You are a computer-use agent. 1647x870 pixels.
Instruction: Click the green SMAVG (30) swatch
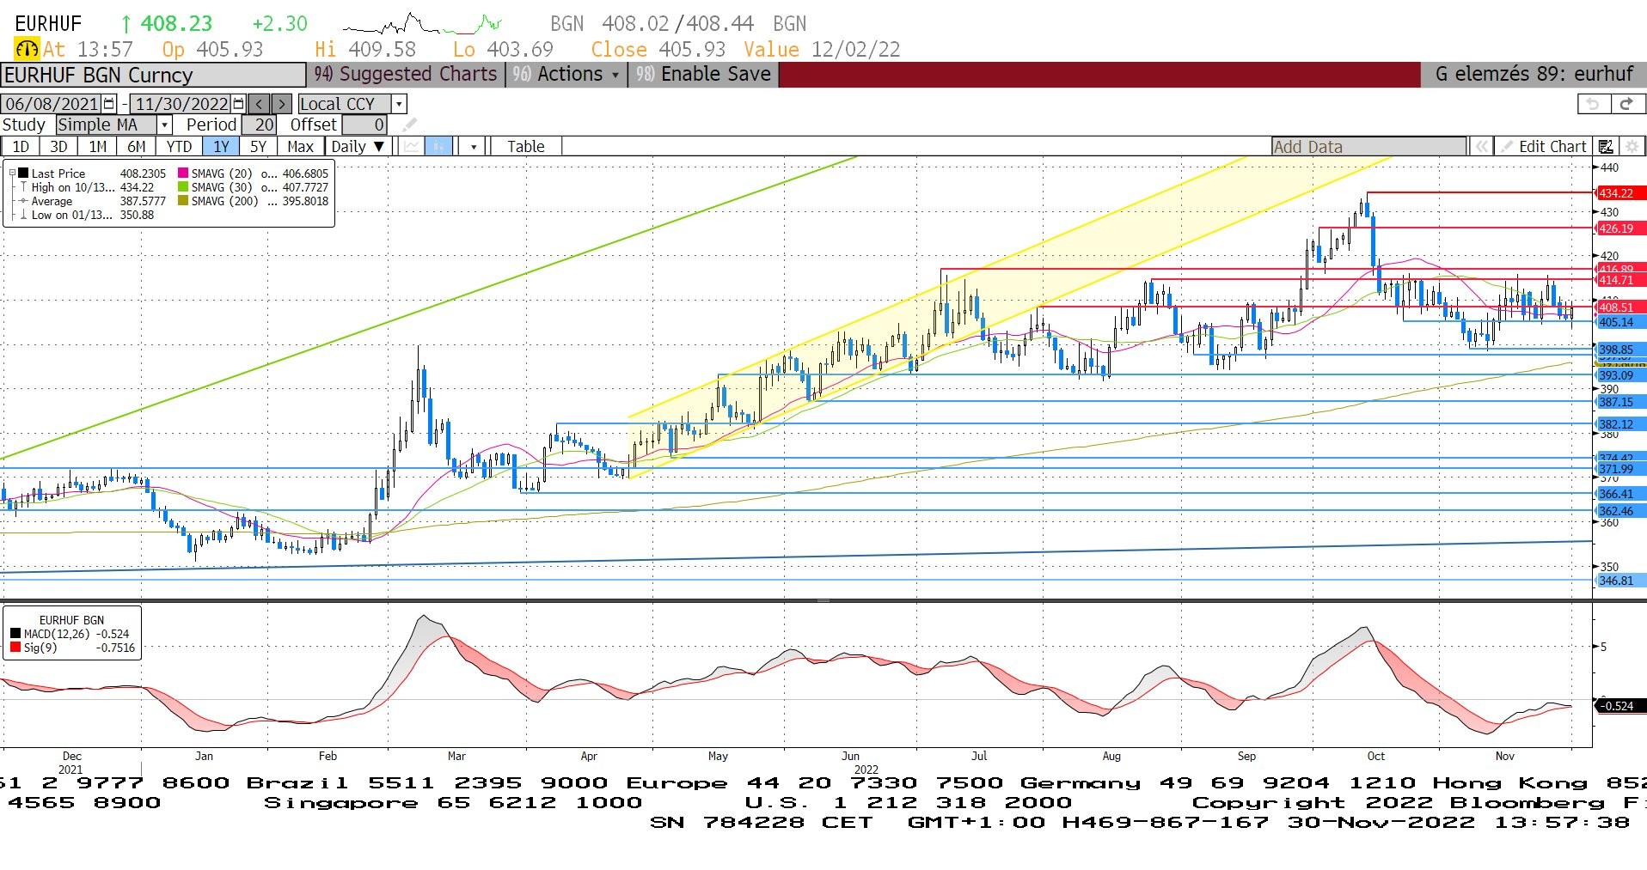pyautogui.click(x=183, y=186)
